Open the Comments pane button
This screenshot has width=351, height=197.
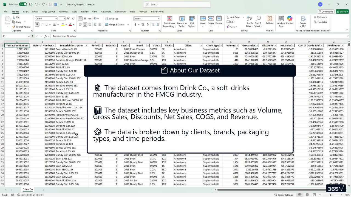[326, 11]
